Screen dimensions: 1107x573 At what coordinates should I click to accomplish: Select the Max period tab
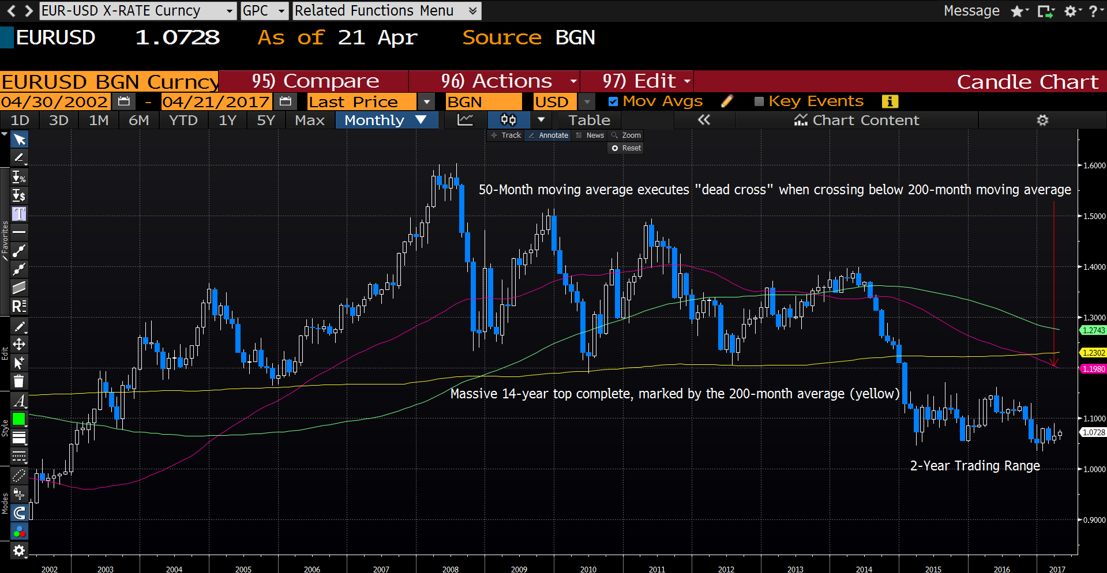[x=310, y=120]
